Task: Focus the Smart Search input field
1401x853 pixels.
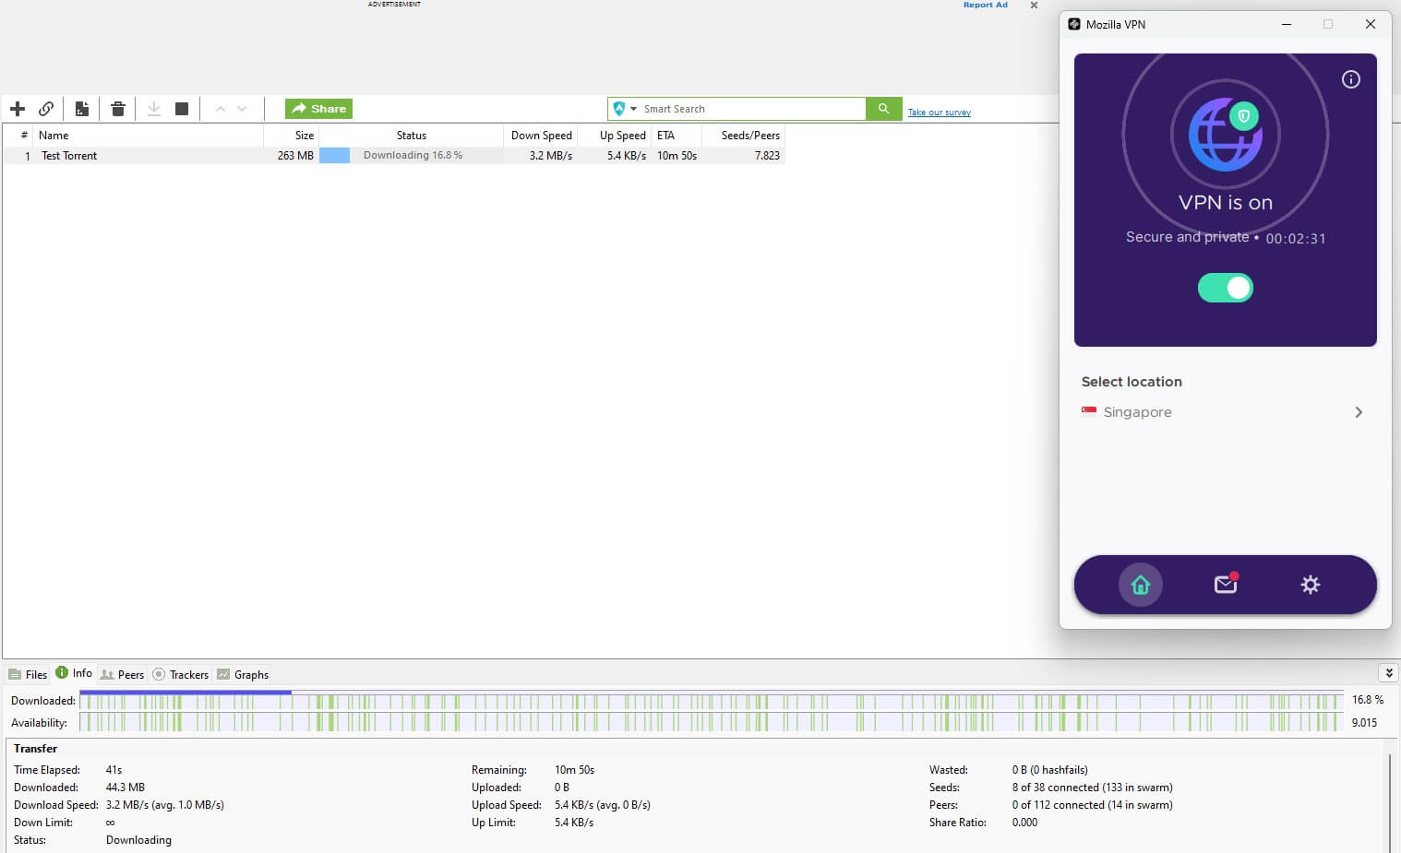Action: point(752,109)
